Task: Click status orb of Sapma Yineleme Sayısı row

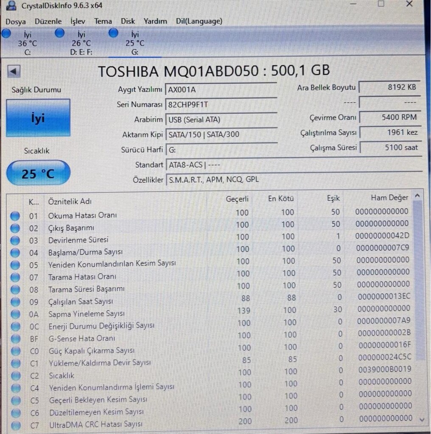Action: (x=15, y=314)
